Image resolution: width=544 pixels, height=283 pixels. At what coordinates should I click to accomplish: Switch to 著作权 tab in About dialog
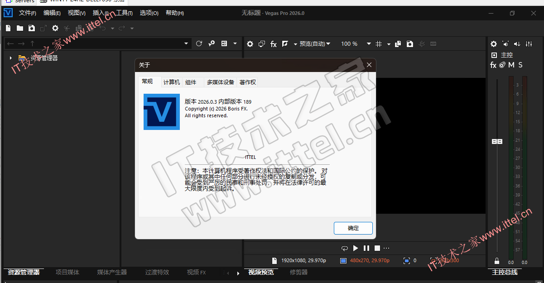pos(248,82)
